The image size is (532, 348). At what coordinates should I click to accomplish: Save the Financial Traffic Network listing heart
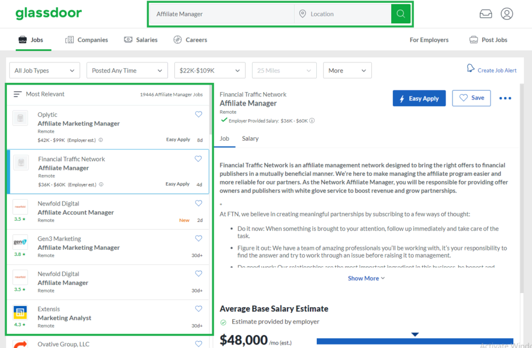198,159
